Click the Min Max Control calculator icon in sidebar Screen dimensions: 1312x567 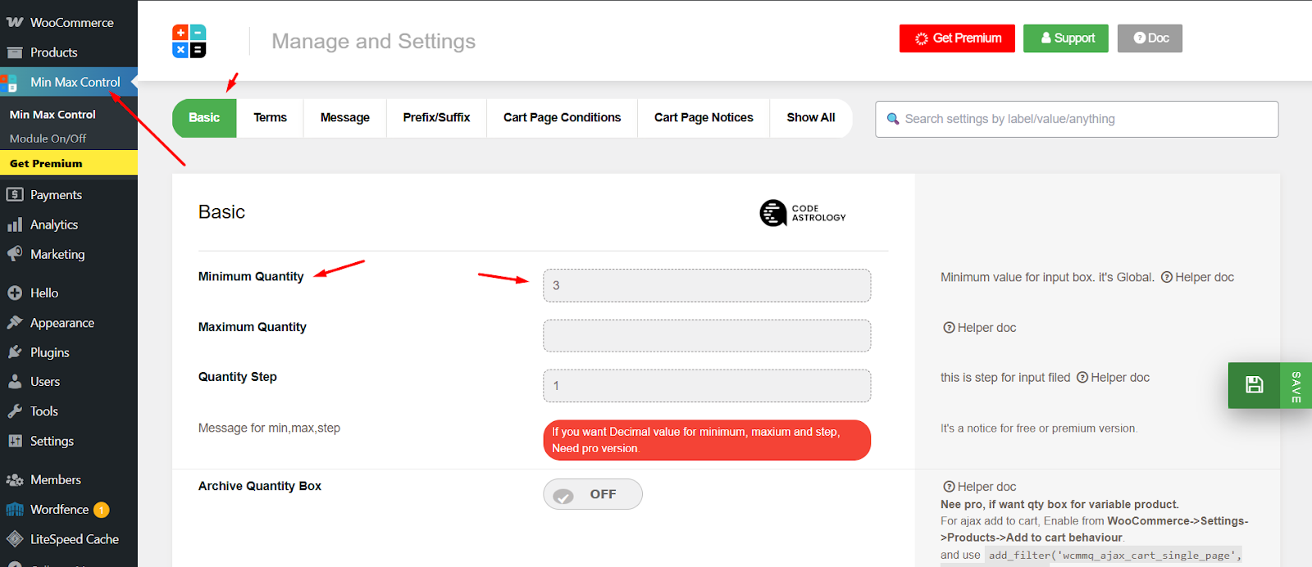click(x=10, y=82)
